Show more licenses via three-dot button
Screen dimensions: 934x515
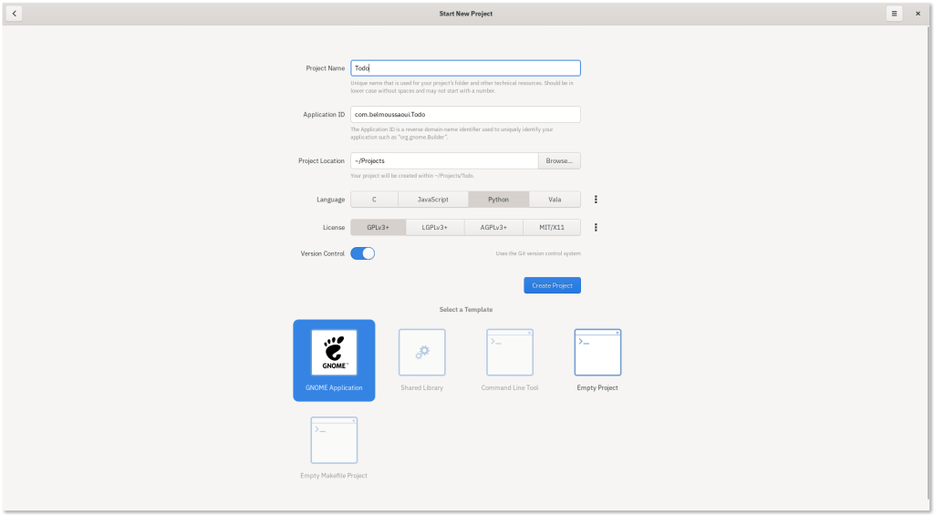click(596, 228)
